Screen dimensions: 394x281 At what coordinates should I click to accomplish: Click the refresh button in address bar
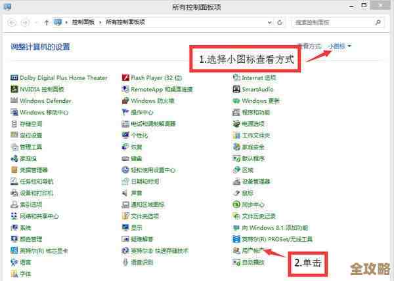click(x=280, y=22)
